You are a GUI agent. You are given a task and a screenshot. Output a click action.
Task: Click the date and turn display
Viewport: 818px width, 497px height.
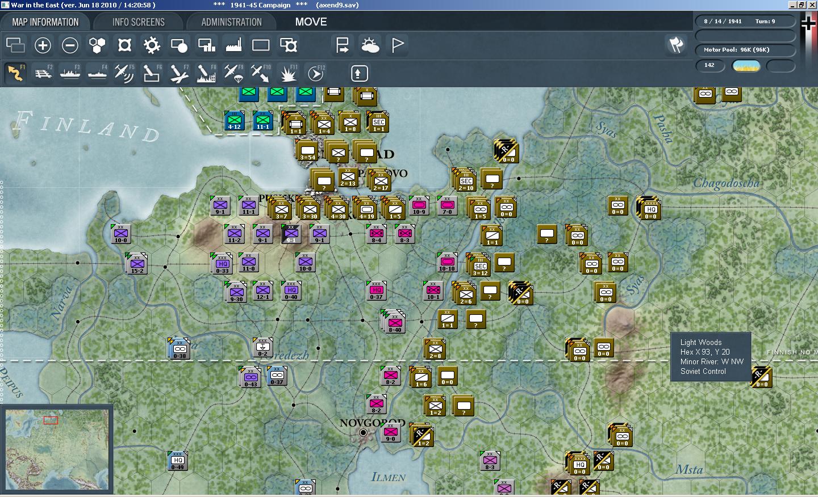point(745,22)
